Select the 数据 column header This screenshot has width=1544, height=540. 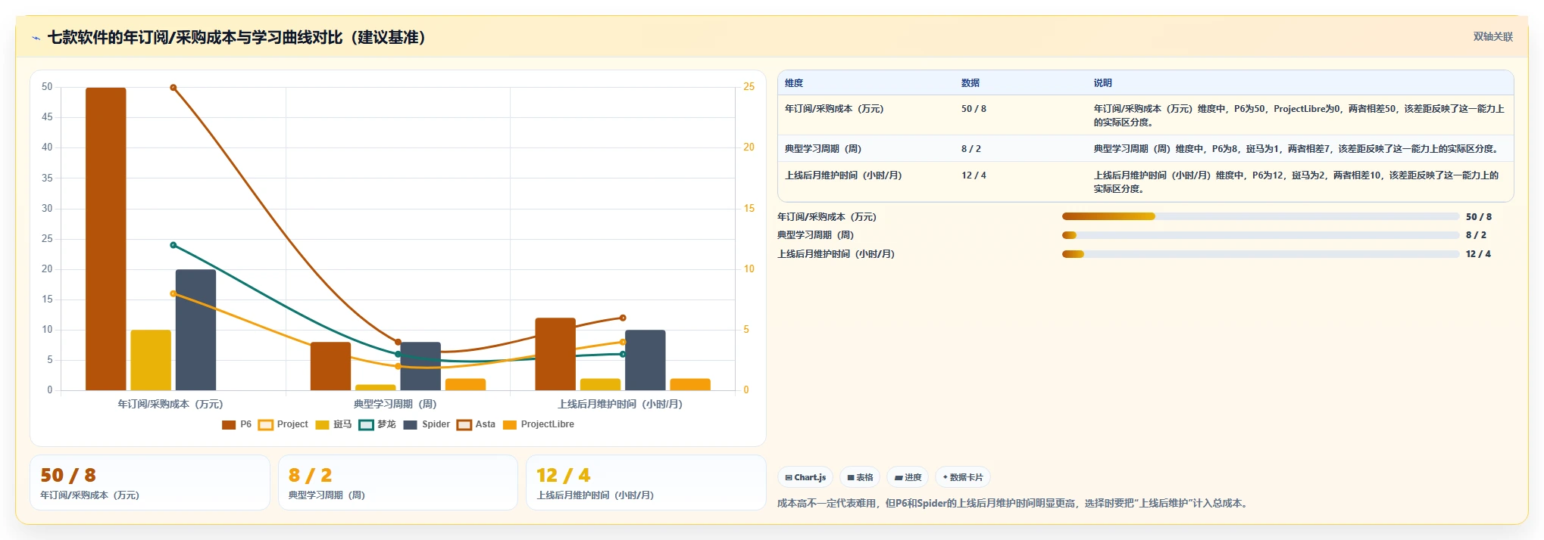(970, 83)
